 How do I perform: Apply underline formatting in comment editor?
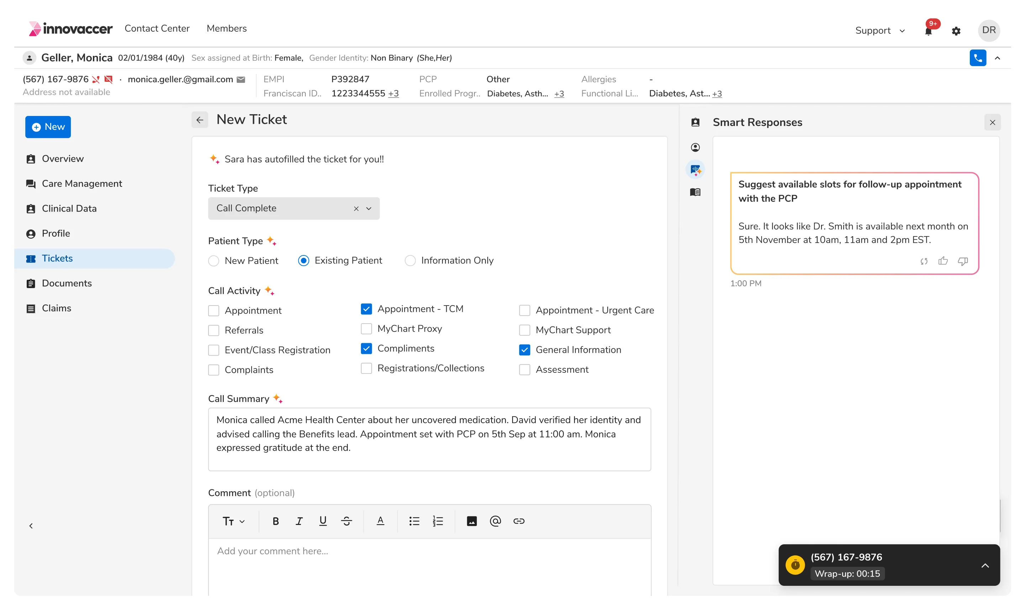(323, 521)
